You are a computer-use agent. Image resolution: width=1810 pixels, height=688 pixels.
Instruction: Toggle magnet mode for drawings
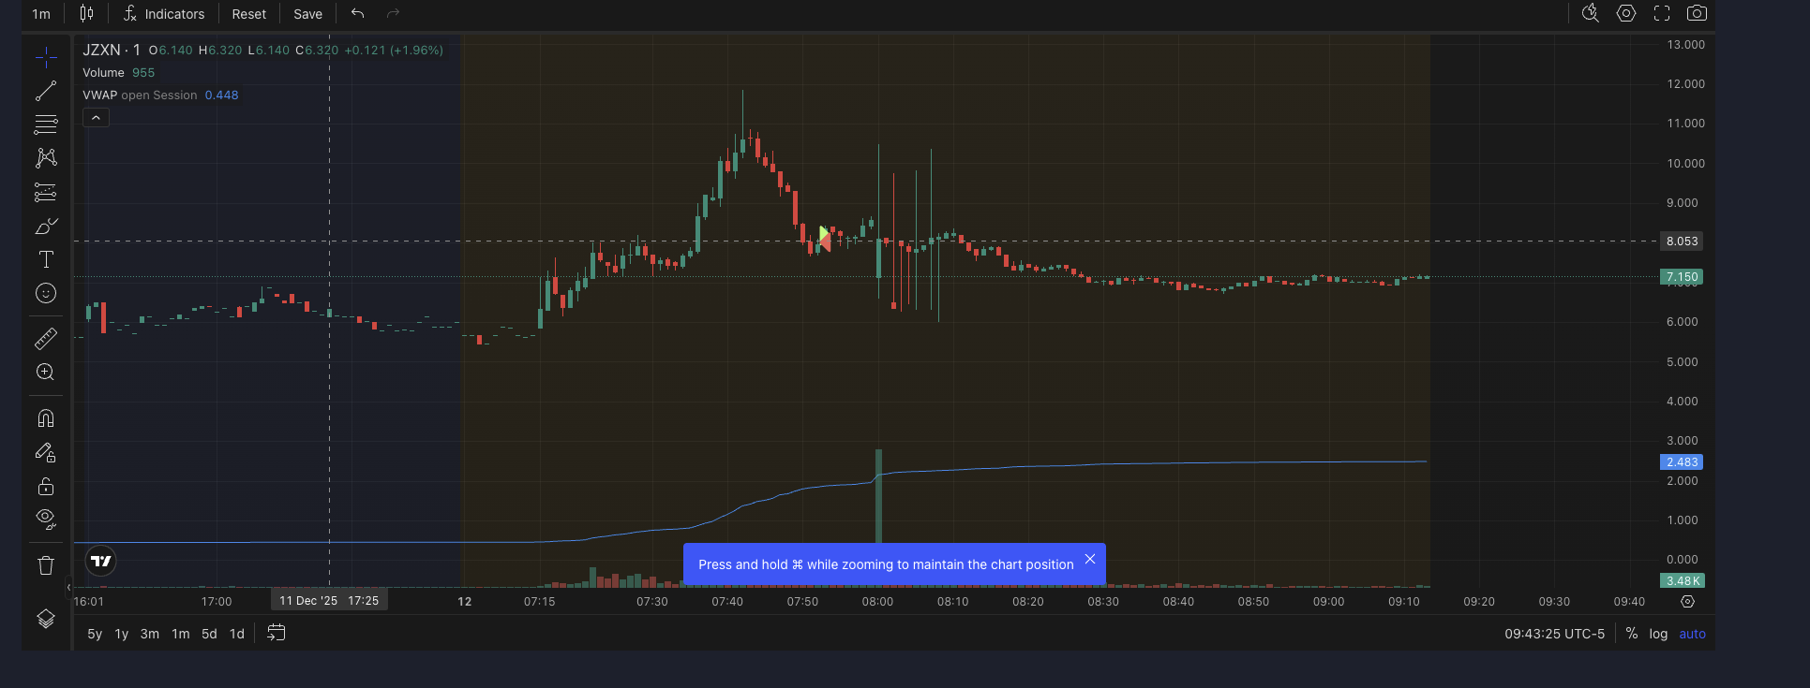click(x=46, y=418)
